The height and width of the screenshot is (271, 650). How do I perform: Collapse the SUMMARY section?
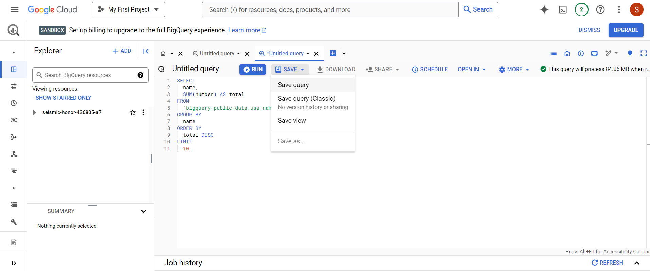[144, 211]
